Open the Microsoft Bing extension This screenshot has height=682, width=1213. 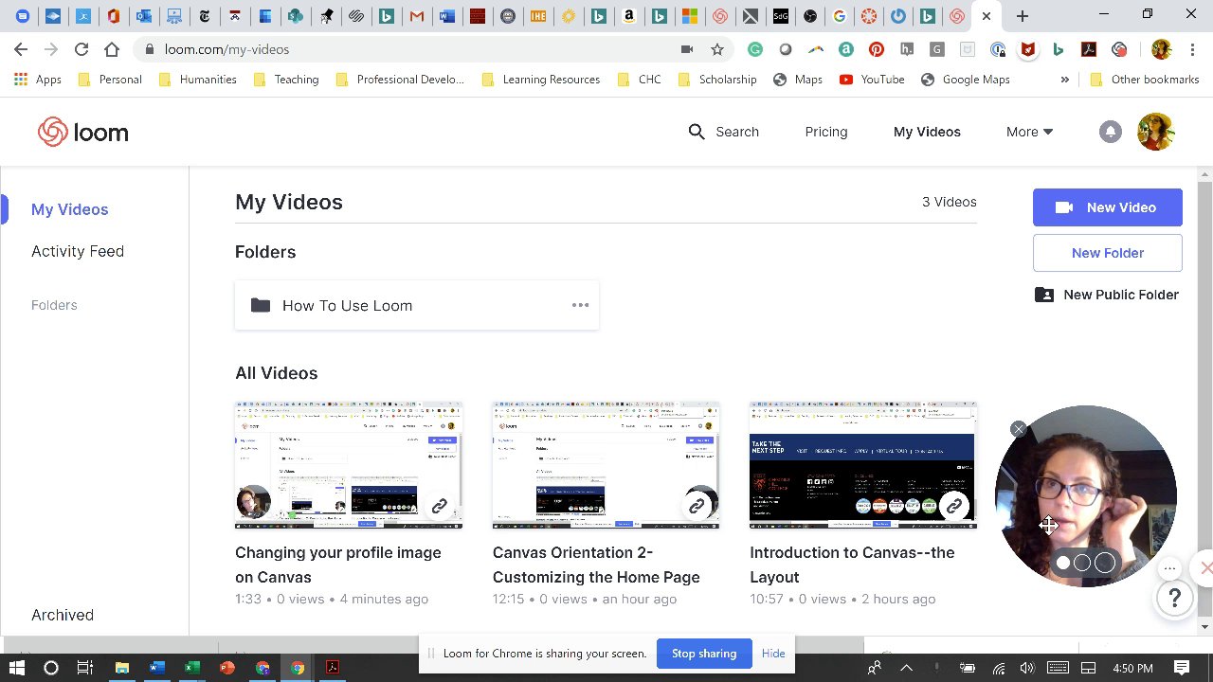(1059, 49)
